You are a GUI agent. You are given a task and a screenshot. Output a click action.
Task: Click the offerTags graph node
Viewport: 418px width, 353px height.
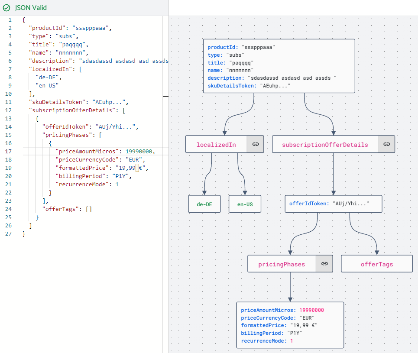pos(377,264)
